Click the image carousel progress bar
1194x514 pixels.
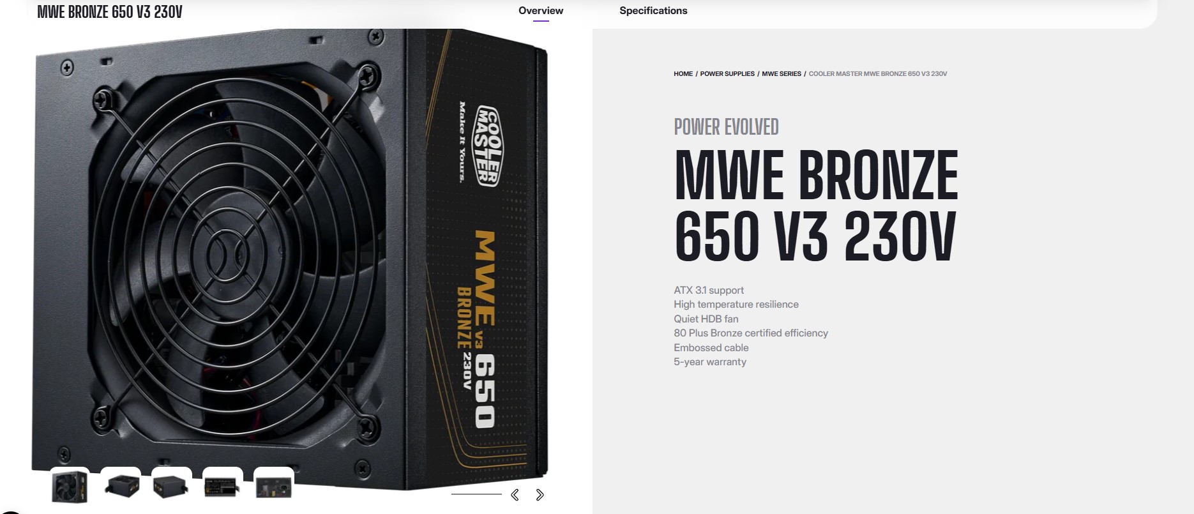(x=476, y=494)
